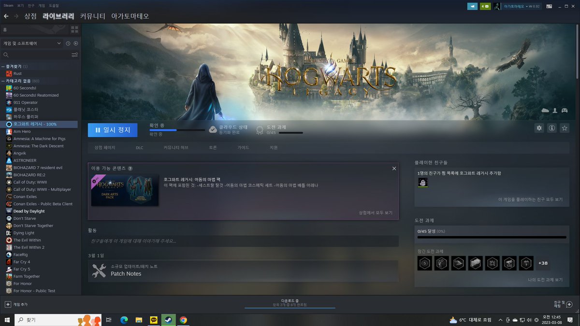The width and height of the screenshot is (580, 326).
Task: Click the first locked achievement badge
Action: [x=424, y=263]
